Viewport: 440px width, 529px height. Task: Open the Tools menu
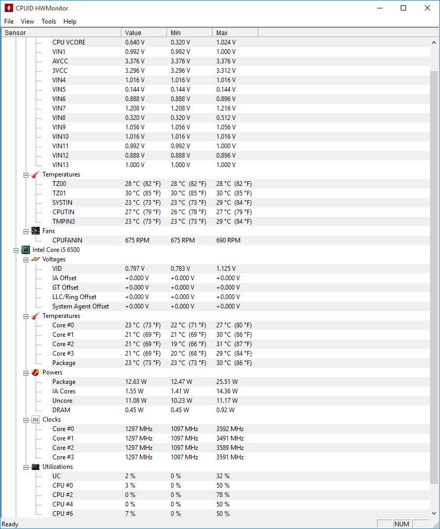pyautogui.click(x=49, y=21)
